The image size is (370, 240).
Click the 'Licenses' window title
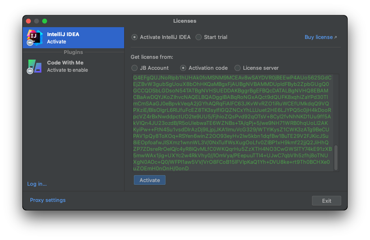point(185,21)
